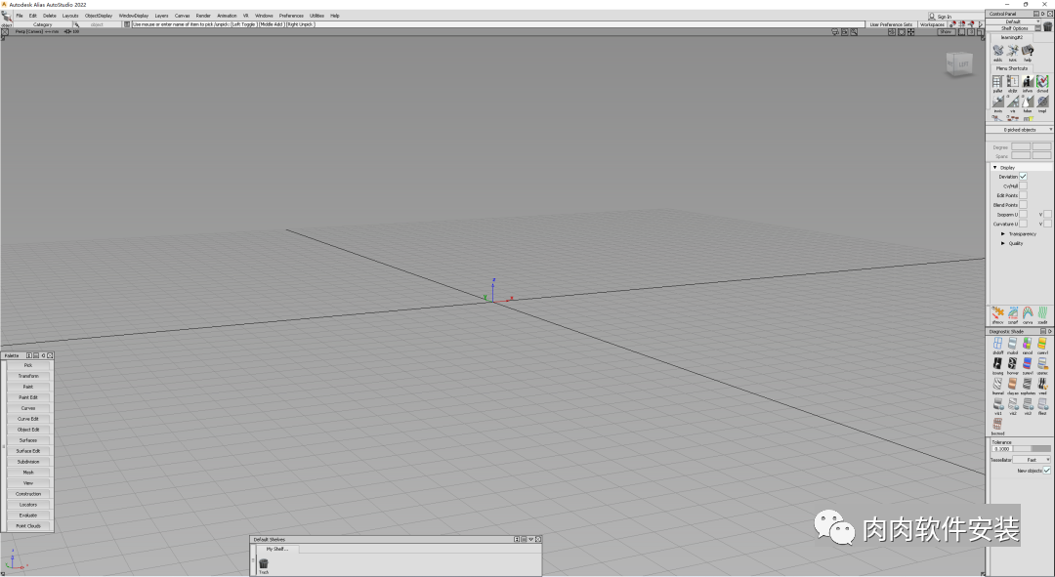Click the view cube showing LEFT

(x=959, y=63)
